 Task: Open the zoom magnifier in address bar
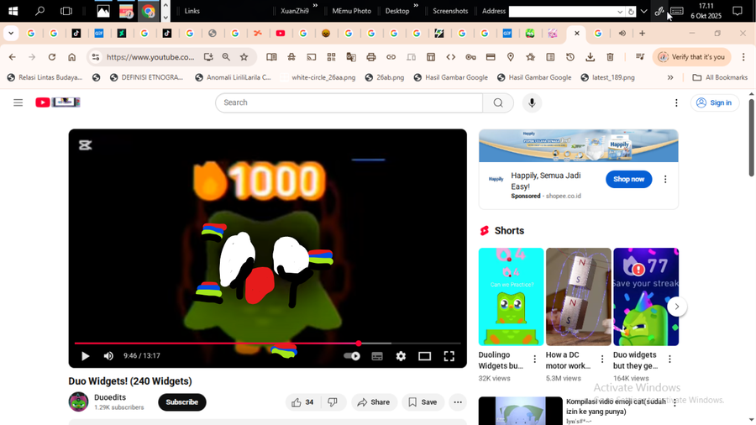(x=226, y=57)
